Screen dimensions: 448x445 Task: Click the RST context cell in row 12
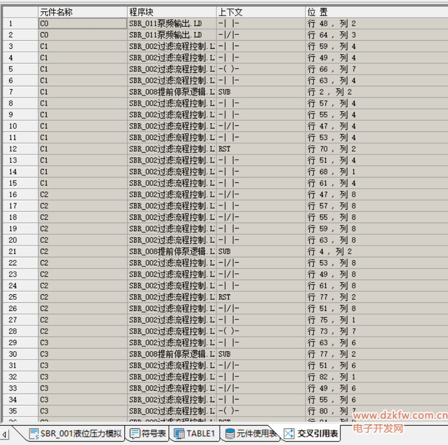pyautogui.click(x=260, y=149)
